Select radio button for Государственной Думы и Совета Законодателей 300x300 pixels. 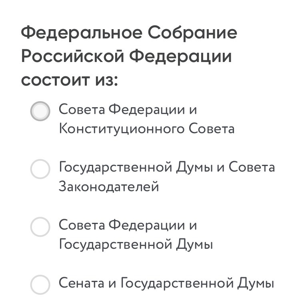[x=40, y=169]
